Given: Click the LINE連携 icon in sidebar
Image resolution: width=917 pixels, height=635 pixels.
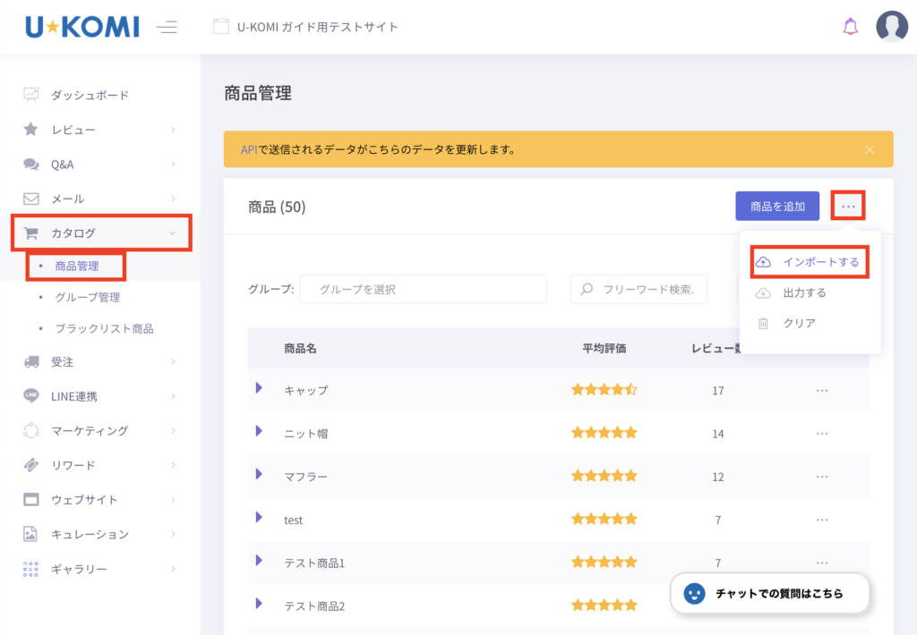Looking at the screenshot, I should [31, 396].
